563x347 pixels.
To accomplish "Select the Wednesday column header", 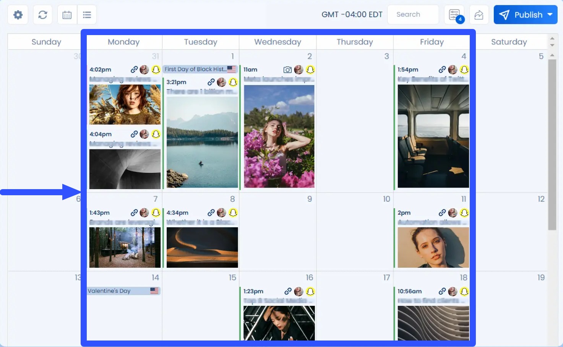I will pyautogui.click(x=277, y=42).
